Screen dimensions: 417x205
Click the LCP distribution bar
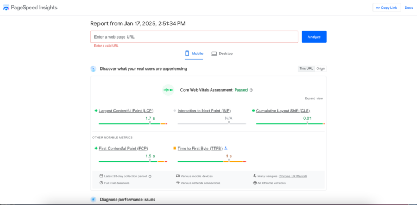(x=133, y=124)
